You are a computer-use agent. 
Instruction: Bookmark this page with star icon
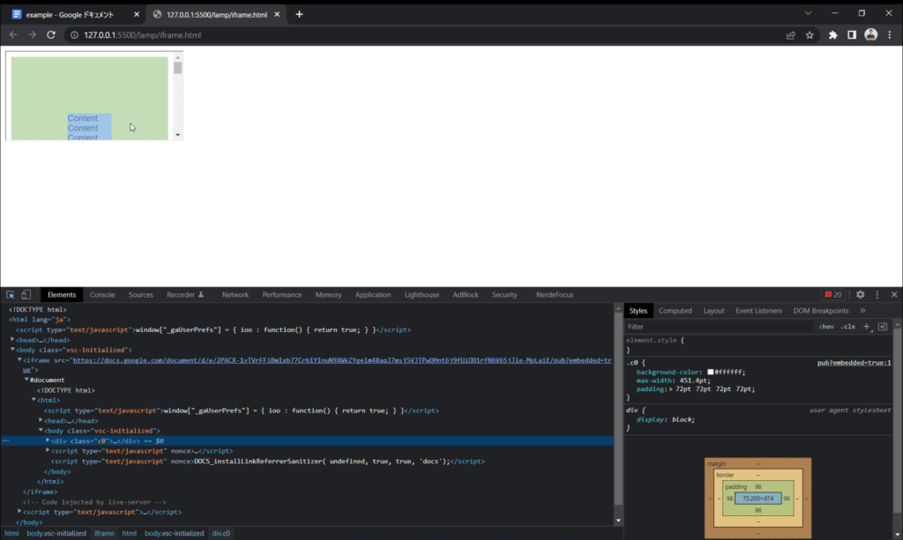[810, 35]
